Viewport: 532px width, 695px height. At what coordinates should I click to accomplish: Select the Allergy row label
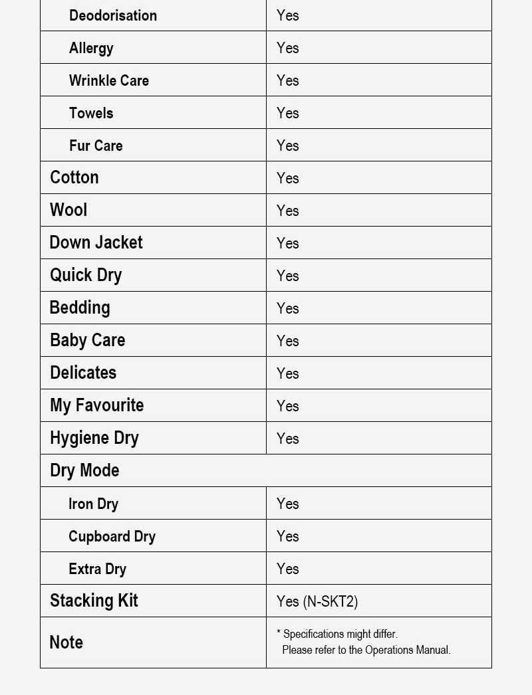coord(91,48)
